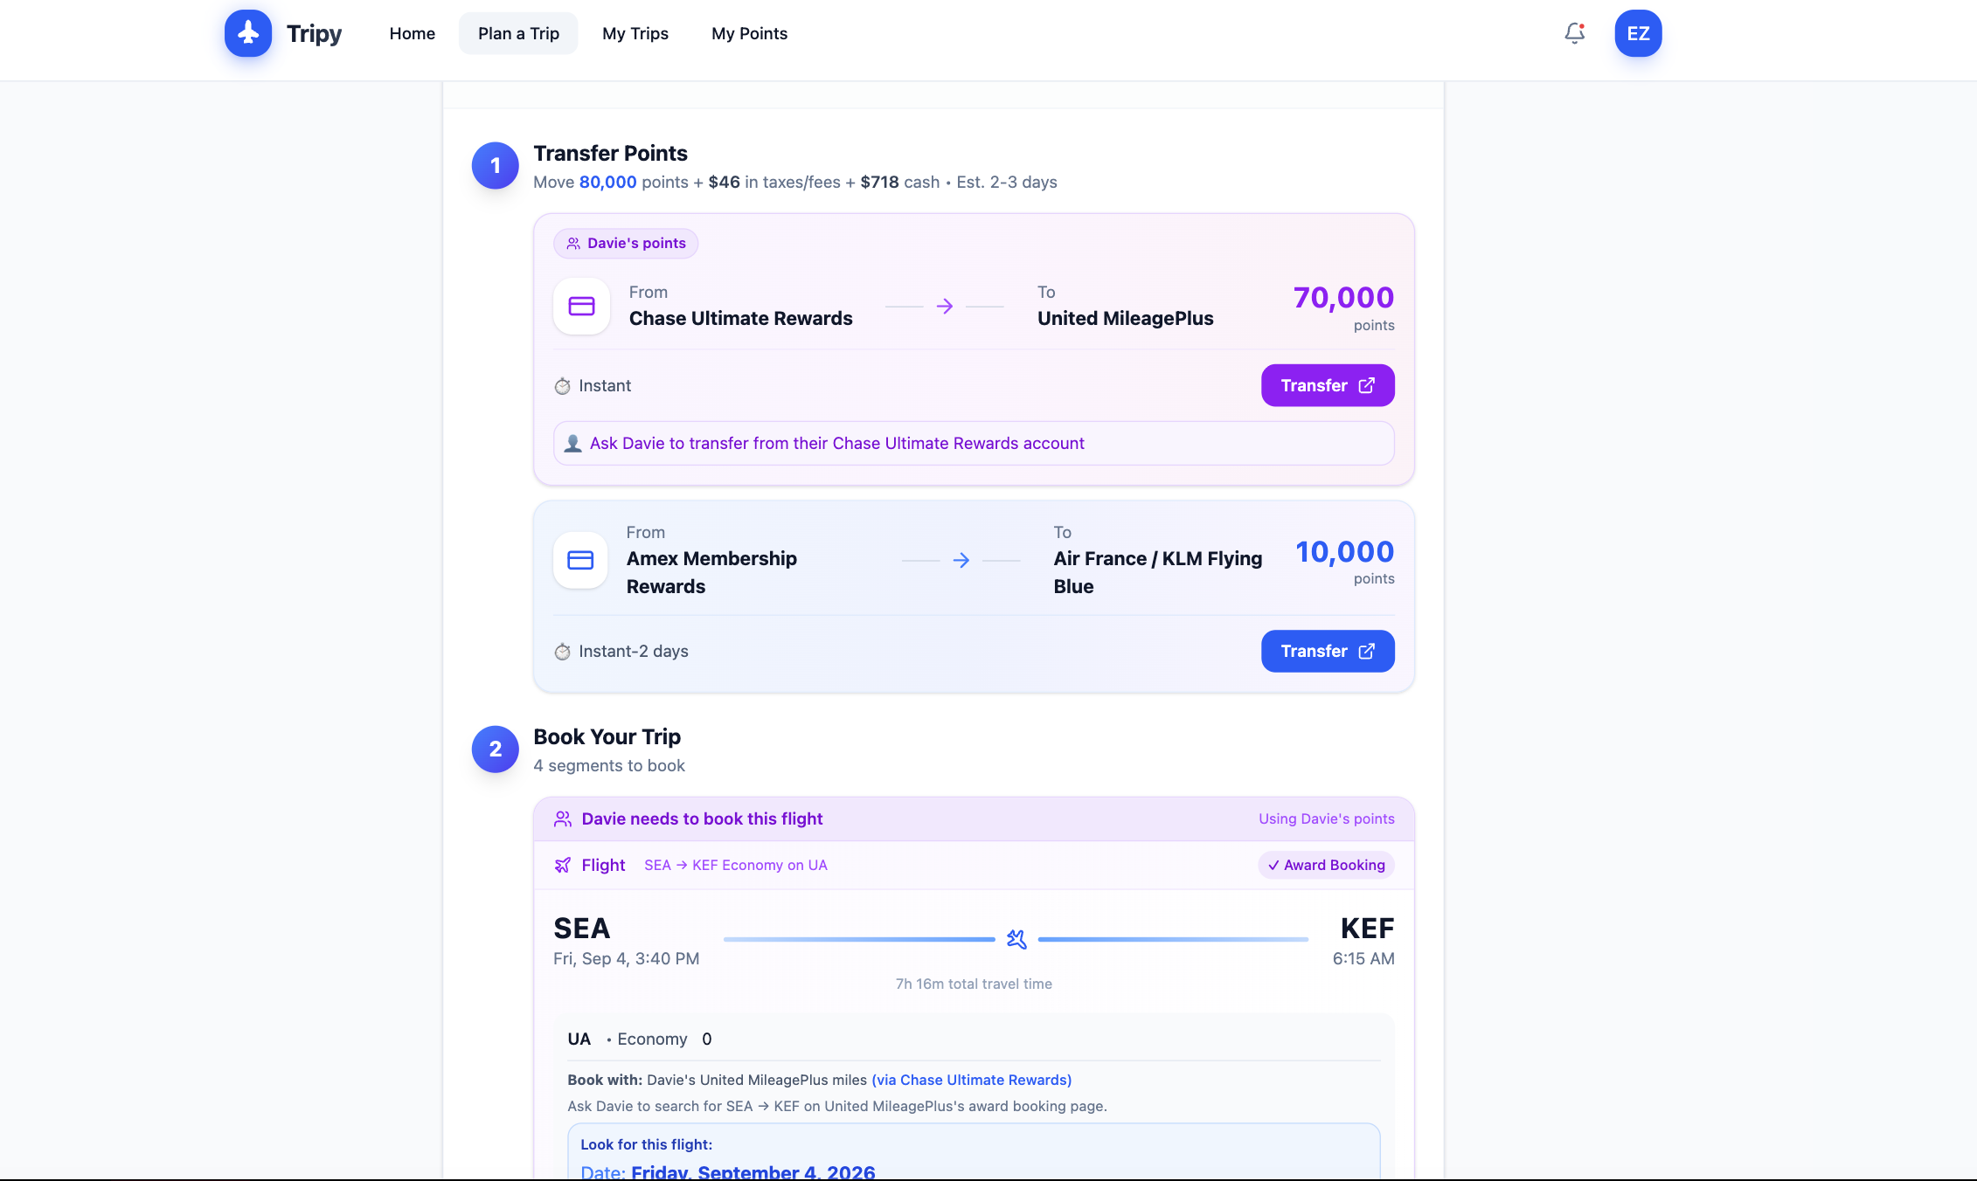
Task: Click the Tripy airplane logo icon
Action: point(248,33)
